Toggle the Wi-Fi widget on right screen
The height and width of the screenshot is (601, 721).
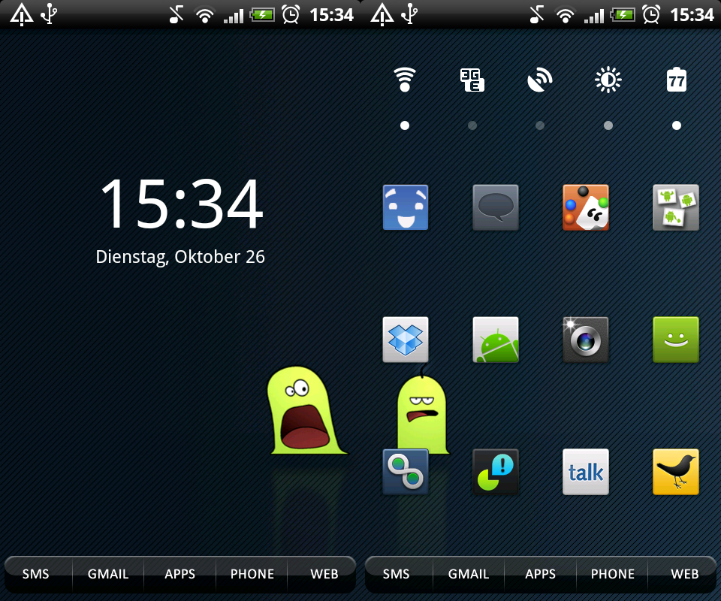(x=405, y=80)
